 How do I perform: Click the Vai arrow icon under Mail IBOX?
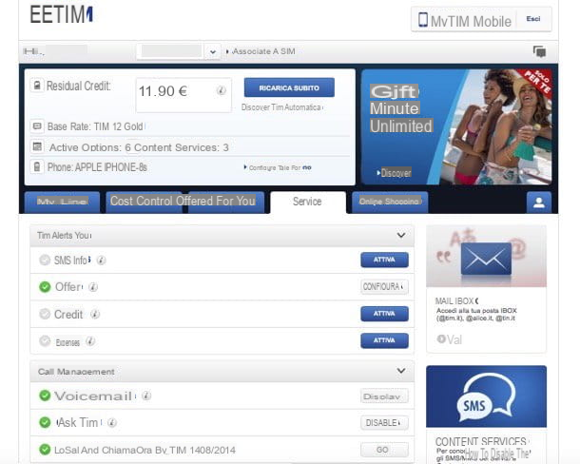click(441, 338)
